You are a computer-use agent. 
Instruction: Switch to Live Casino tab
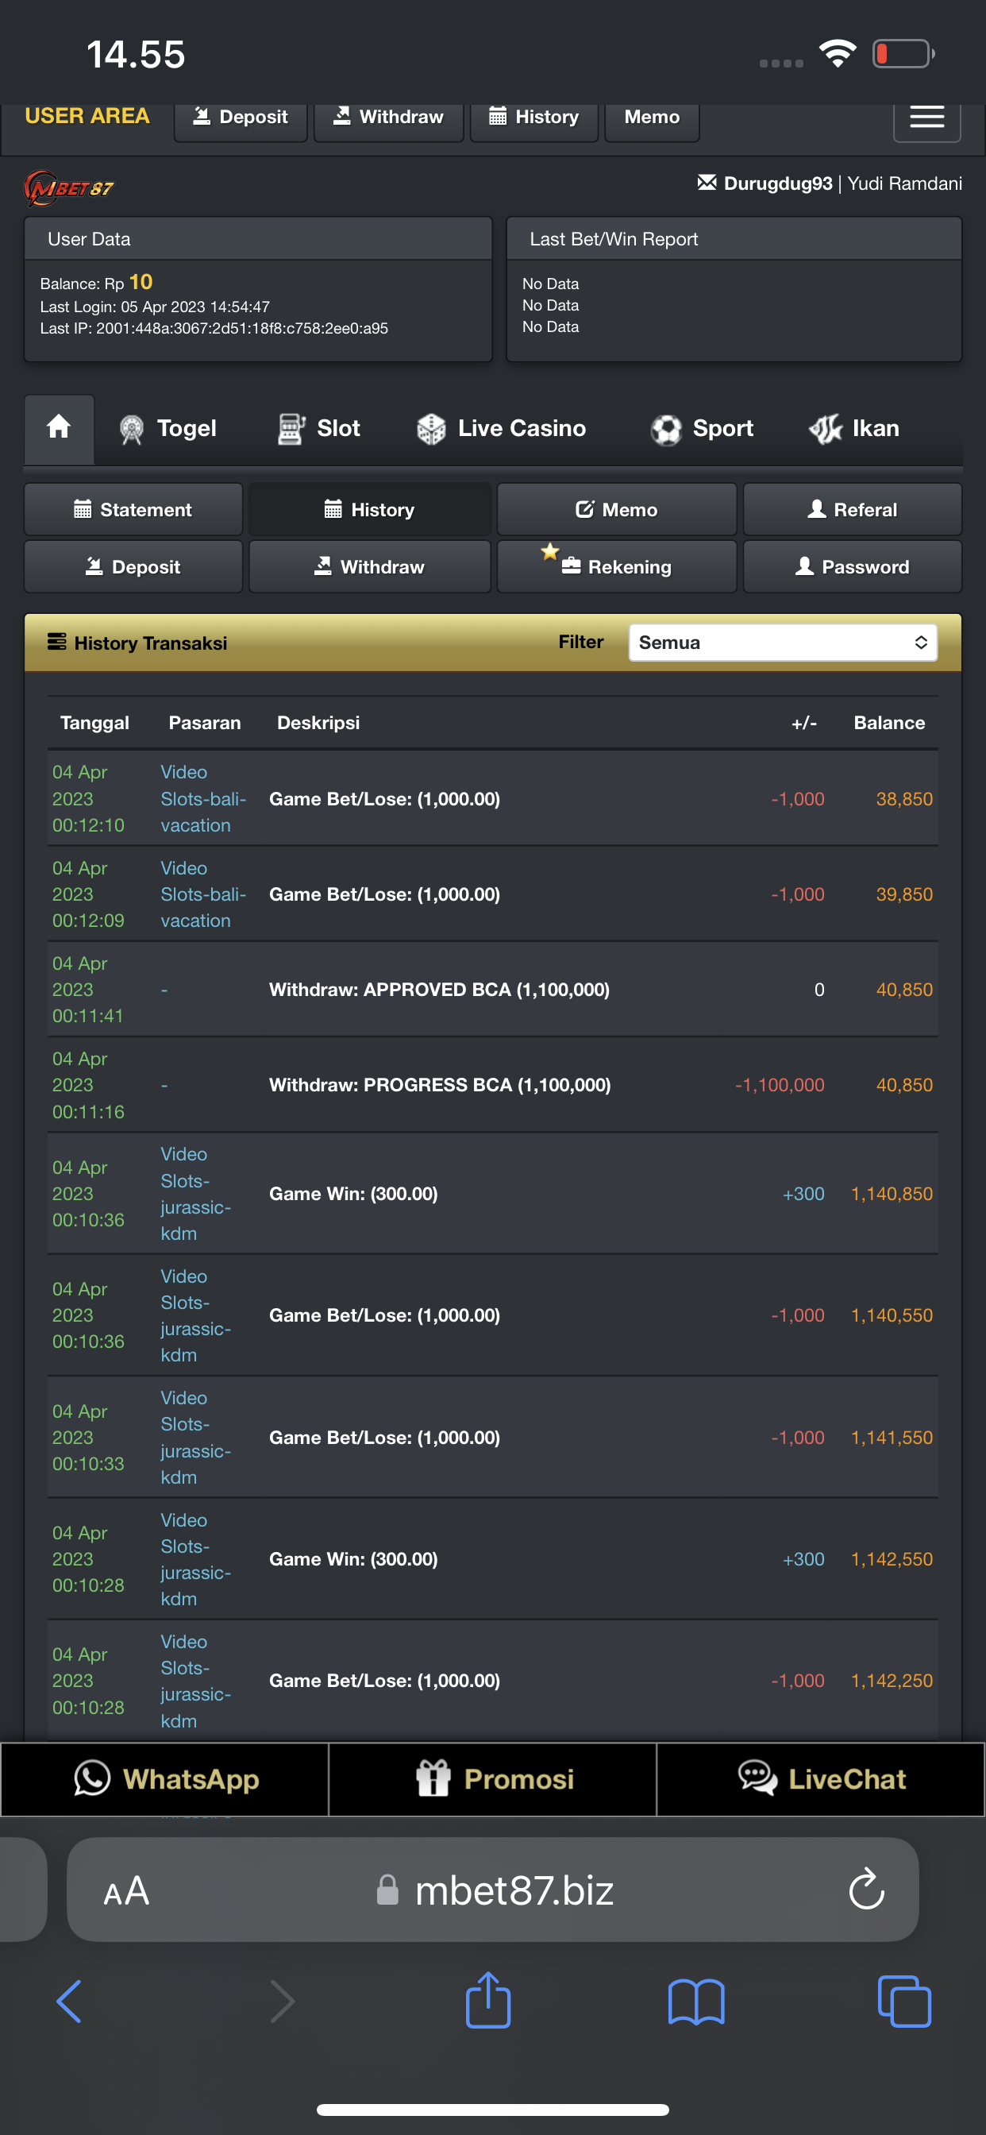501,428
